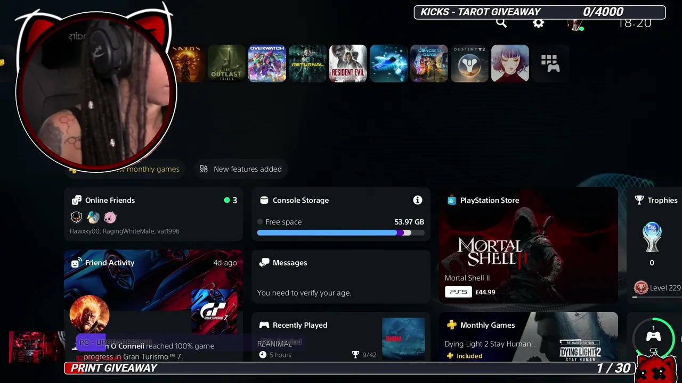This screenshot has width=682, height=383.
Task: Click the £44.99 price
Action: pos(485,292)
